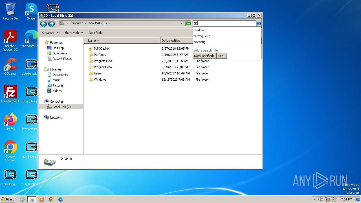Click the Windows Explorer taskbar button
361x203 pixels.
point(32,199)
